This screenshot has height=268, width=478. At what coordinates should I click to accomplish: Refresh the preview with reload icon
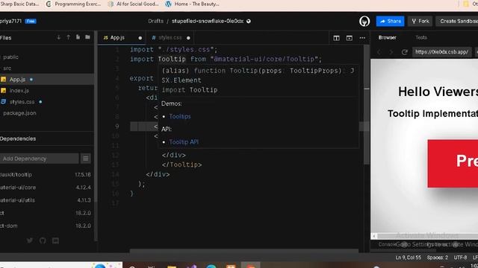pyautogui.click(x=404, y=52)
